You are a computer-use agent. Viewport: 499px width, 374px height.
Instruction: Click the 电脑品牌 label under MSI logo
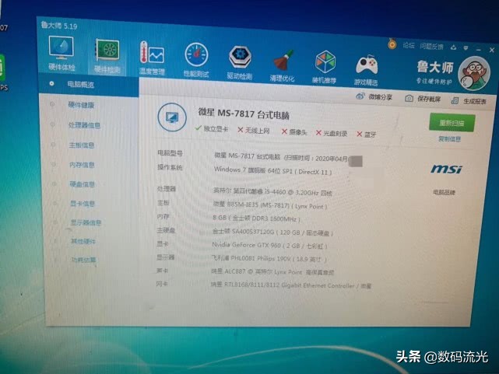(x=445, y=192)
